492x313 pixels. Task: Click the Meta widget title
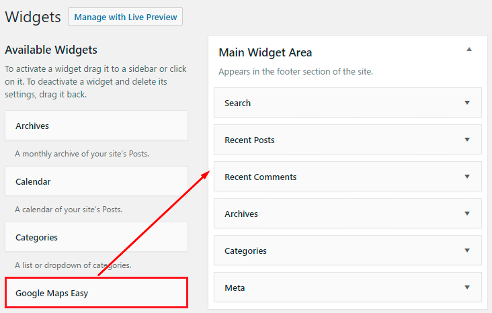(235, 288)
